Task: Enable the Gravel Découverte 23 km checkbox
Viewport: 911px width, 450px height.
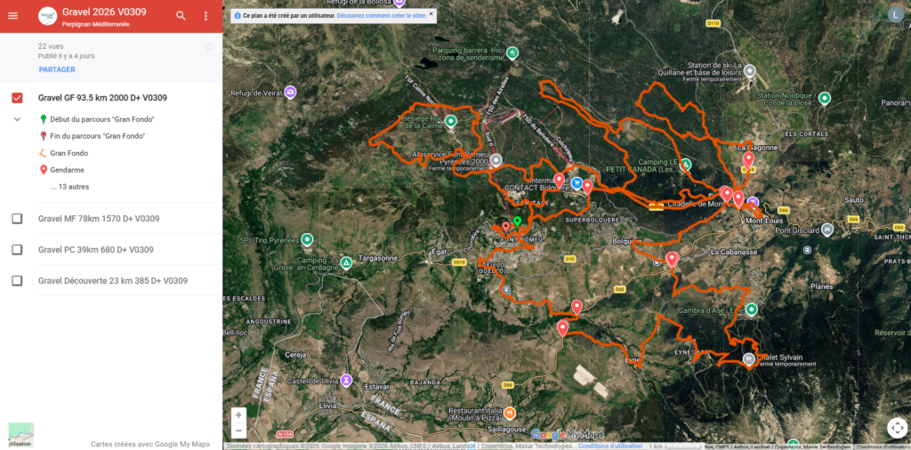Action: (18, 280)
